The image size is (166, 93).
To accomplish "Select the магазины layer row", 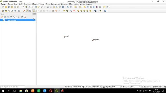I will pos(18,20).
